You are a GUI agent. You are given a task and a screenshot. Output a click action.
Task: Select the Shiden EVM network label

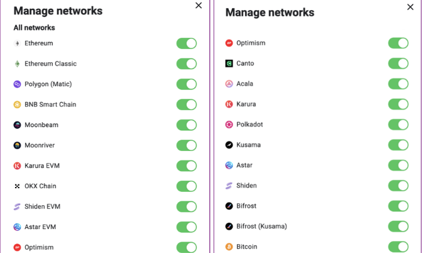[43, 206]
